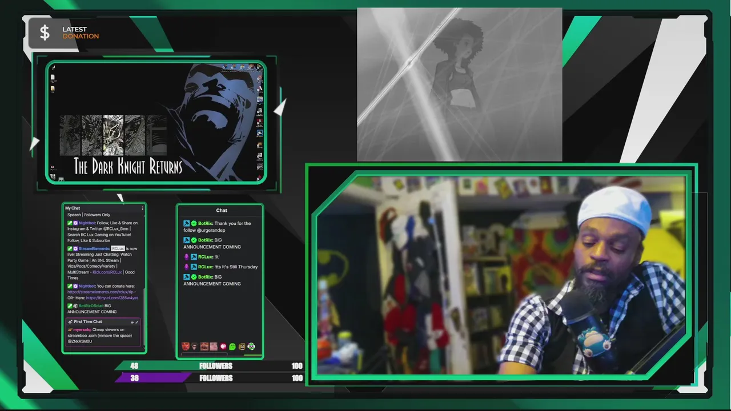
Task: Select the dark sunglasses face emote
Action: tap(195, 346)
